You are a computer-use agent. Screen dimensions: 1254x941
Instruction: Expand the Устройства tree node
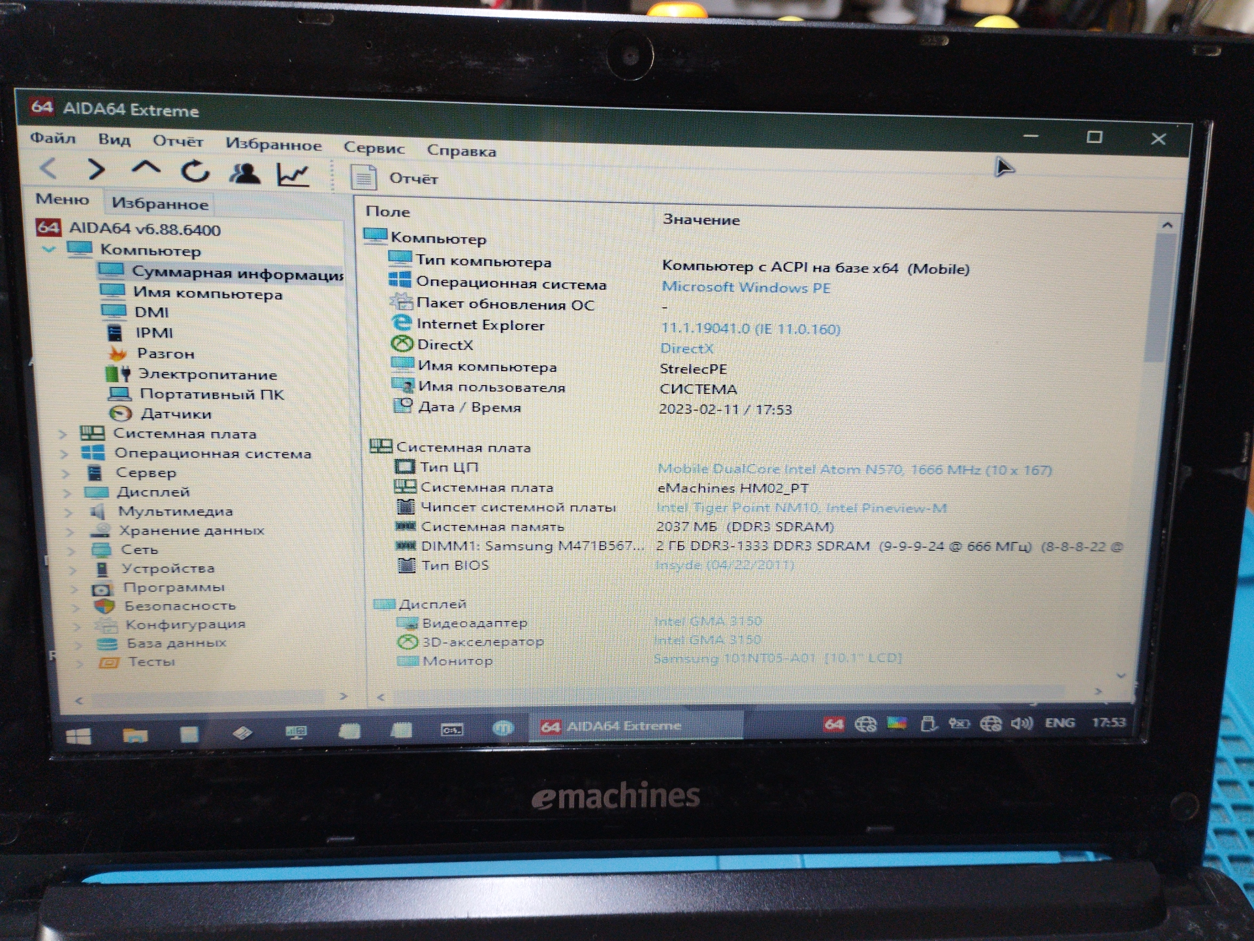(x=72, y=569)
